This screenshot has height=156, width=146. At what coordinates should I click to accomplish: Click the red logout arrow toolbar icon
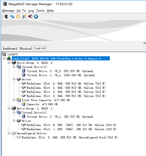pos(30,17)
